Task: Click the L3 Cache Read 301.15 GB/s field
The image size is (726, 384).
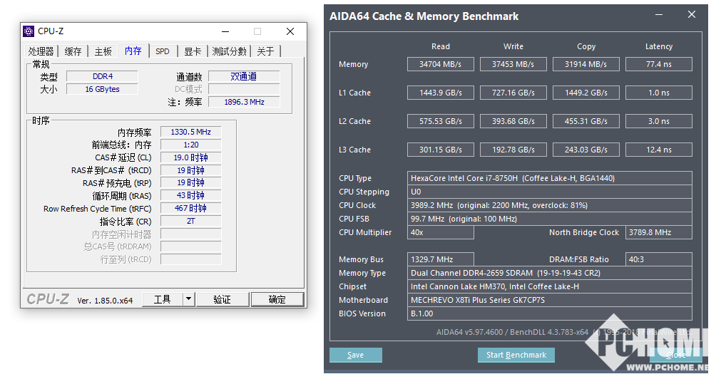Action: click(440, 150)
